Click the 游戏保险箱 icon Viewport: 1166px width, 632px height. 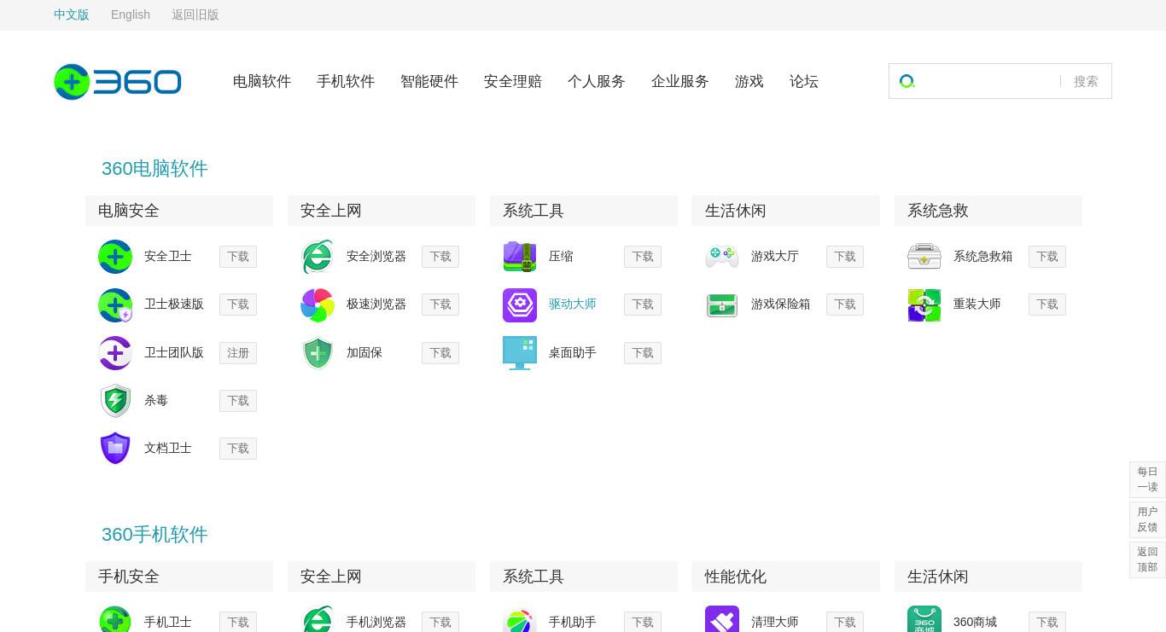pos(722,304)
